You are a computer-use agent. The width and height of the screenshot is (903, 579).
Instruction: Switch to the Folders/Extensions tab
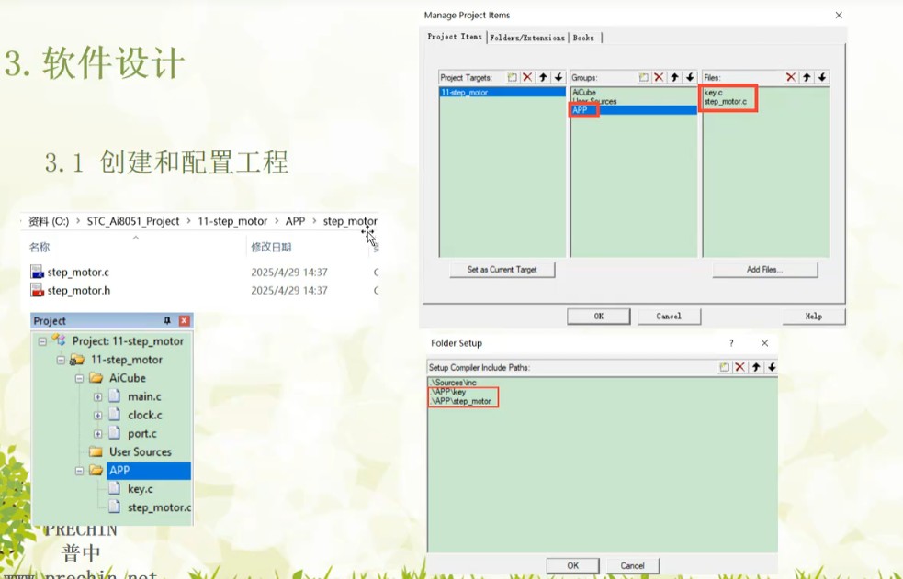[527, 38]
